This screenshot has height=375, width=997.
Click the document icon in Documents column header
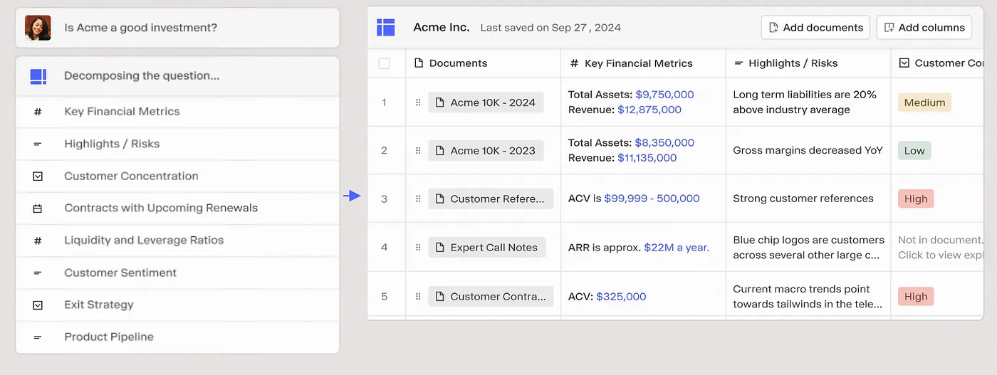pos(419,63)
